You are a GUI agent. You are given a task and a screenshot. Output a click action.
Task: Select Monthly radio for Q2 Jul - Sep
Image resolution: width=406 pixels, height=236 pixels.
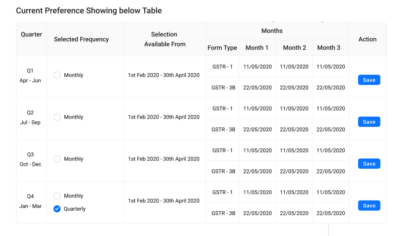point(57,117)
